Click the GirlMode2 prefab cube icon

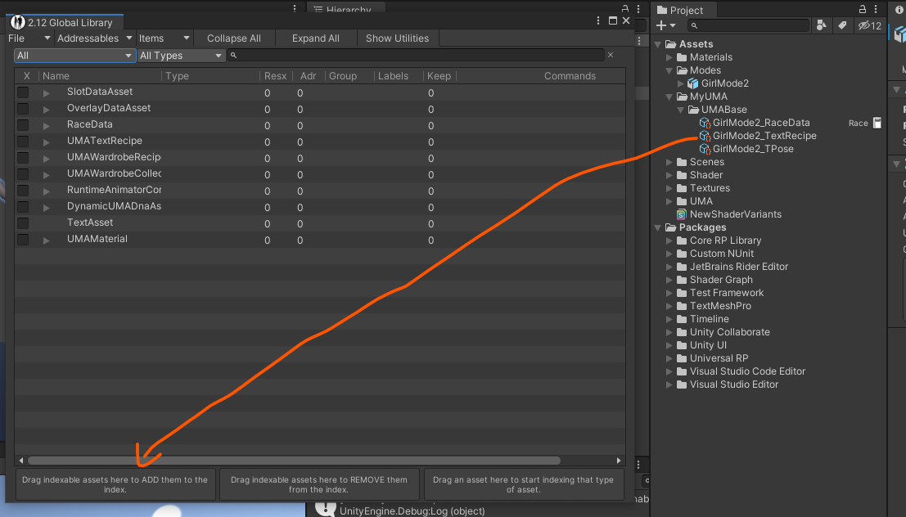(692, 83)
